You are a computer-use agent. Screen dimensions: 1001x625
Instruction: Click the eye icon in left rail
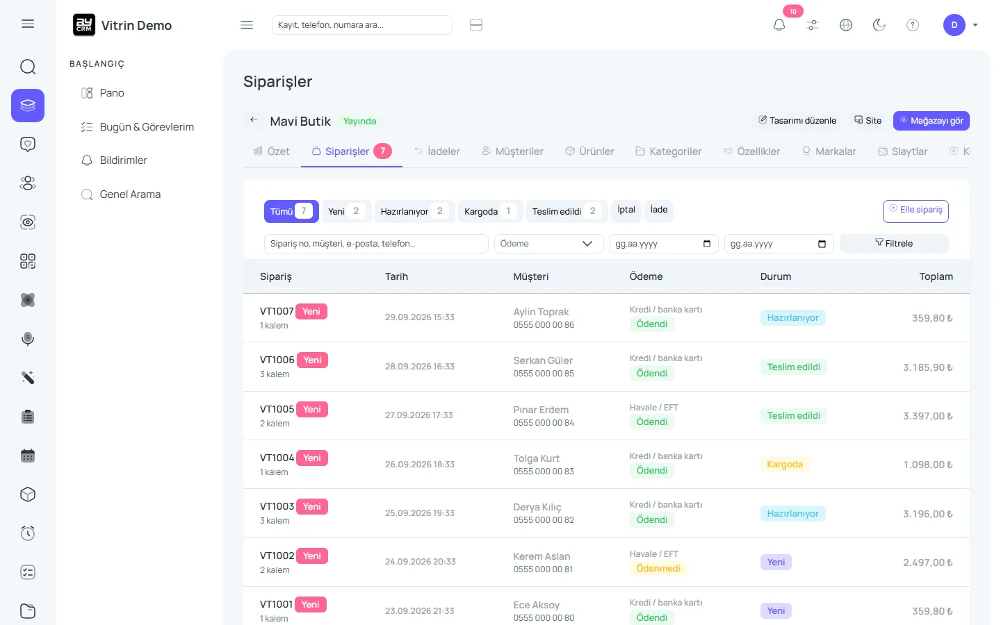coord(28,222)
